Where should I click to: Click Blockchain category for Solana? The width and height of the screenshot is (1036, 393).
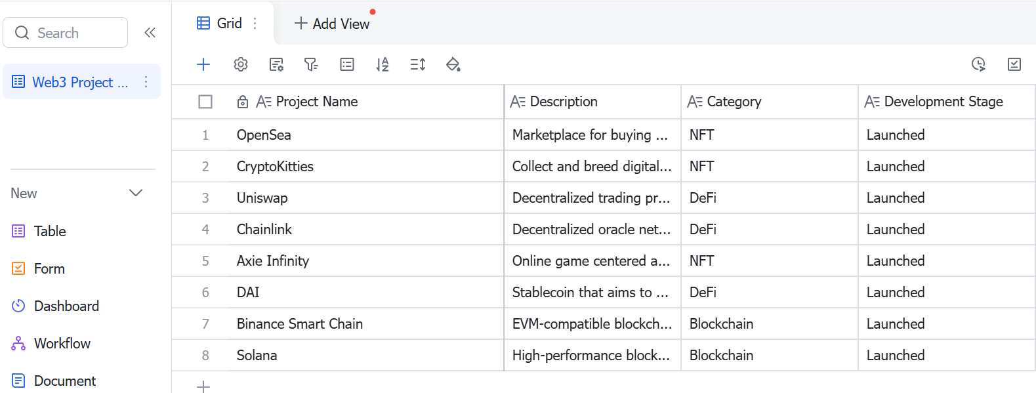pos(770,356)
